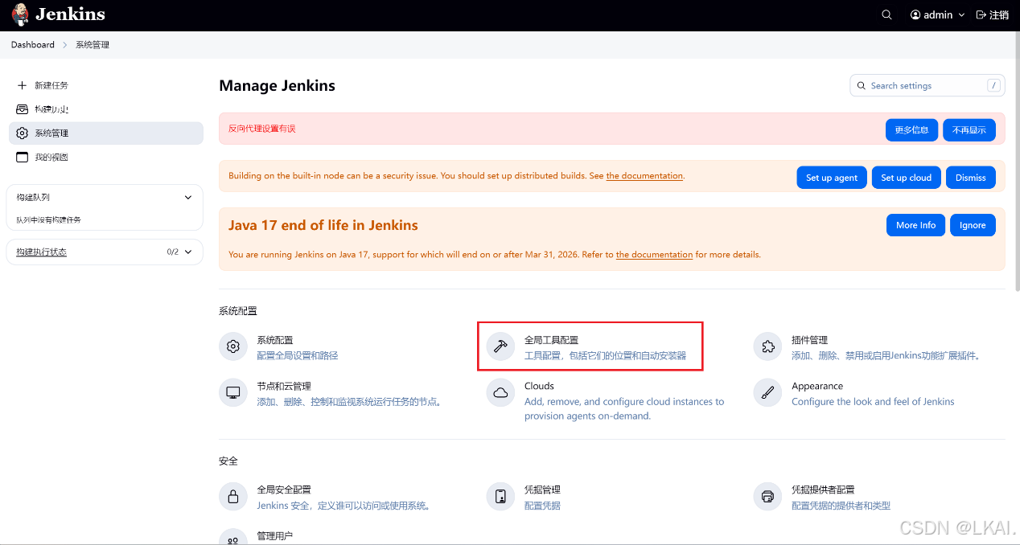Click the 反向代理设置有误 error message
Screen dimensions: 1020x545
pos(262,129)
